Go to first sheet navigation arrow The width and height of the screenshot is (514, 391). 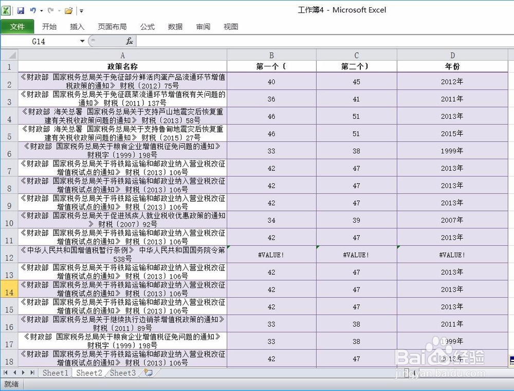[x=6, y=372]
